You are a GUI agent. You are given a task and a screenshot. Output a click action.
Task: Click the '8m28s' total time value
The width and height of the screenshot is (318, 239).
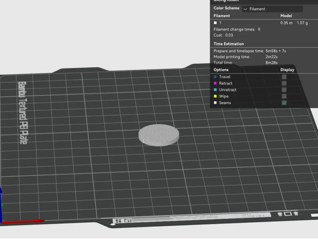click(x=271, y=63)
